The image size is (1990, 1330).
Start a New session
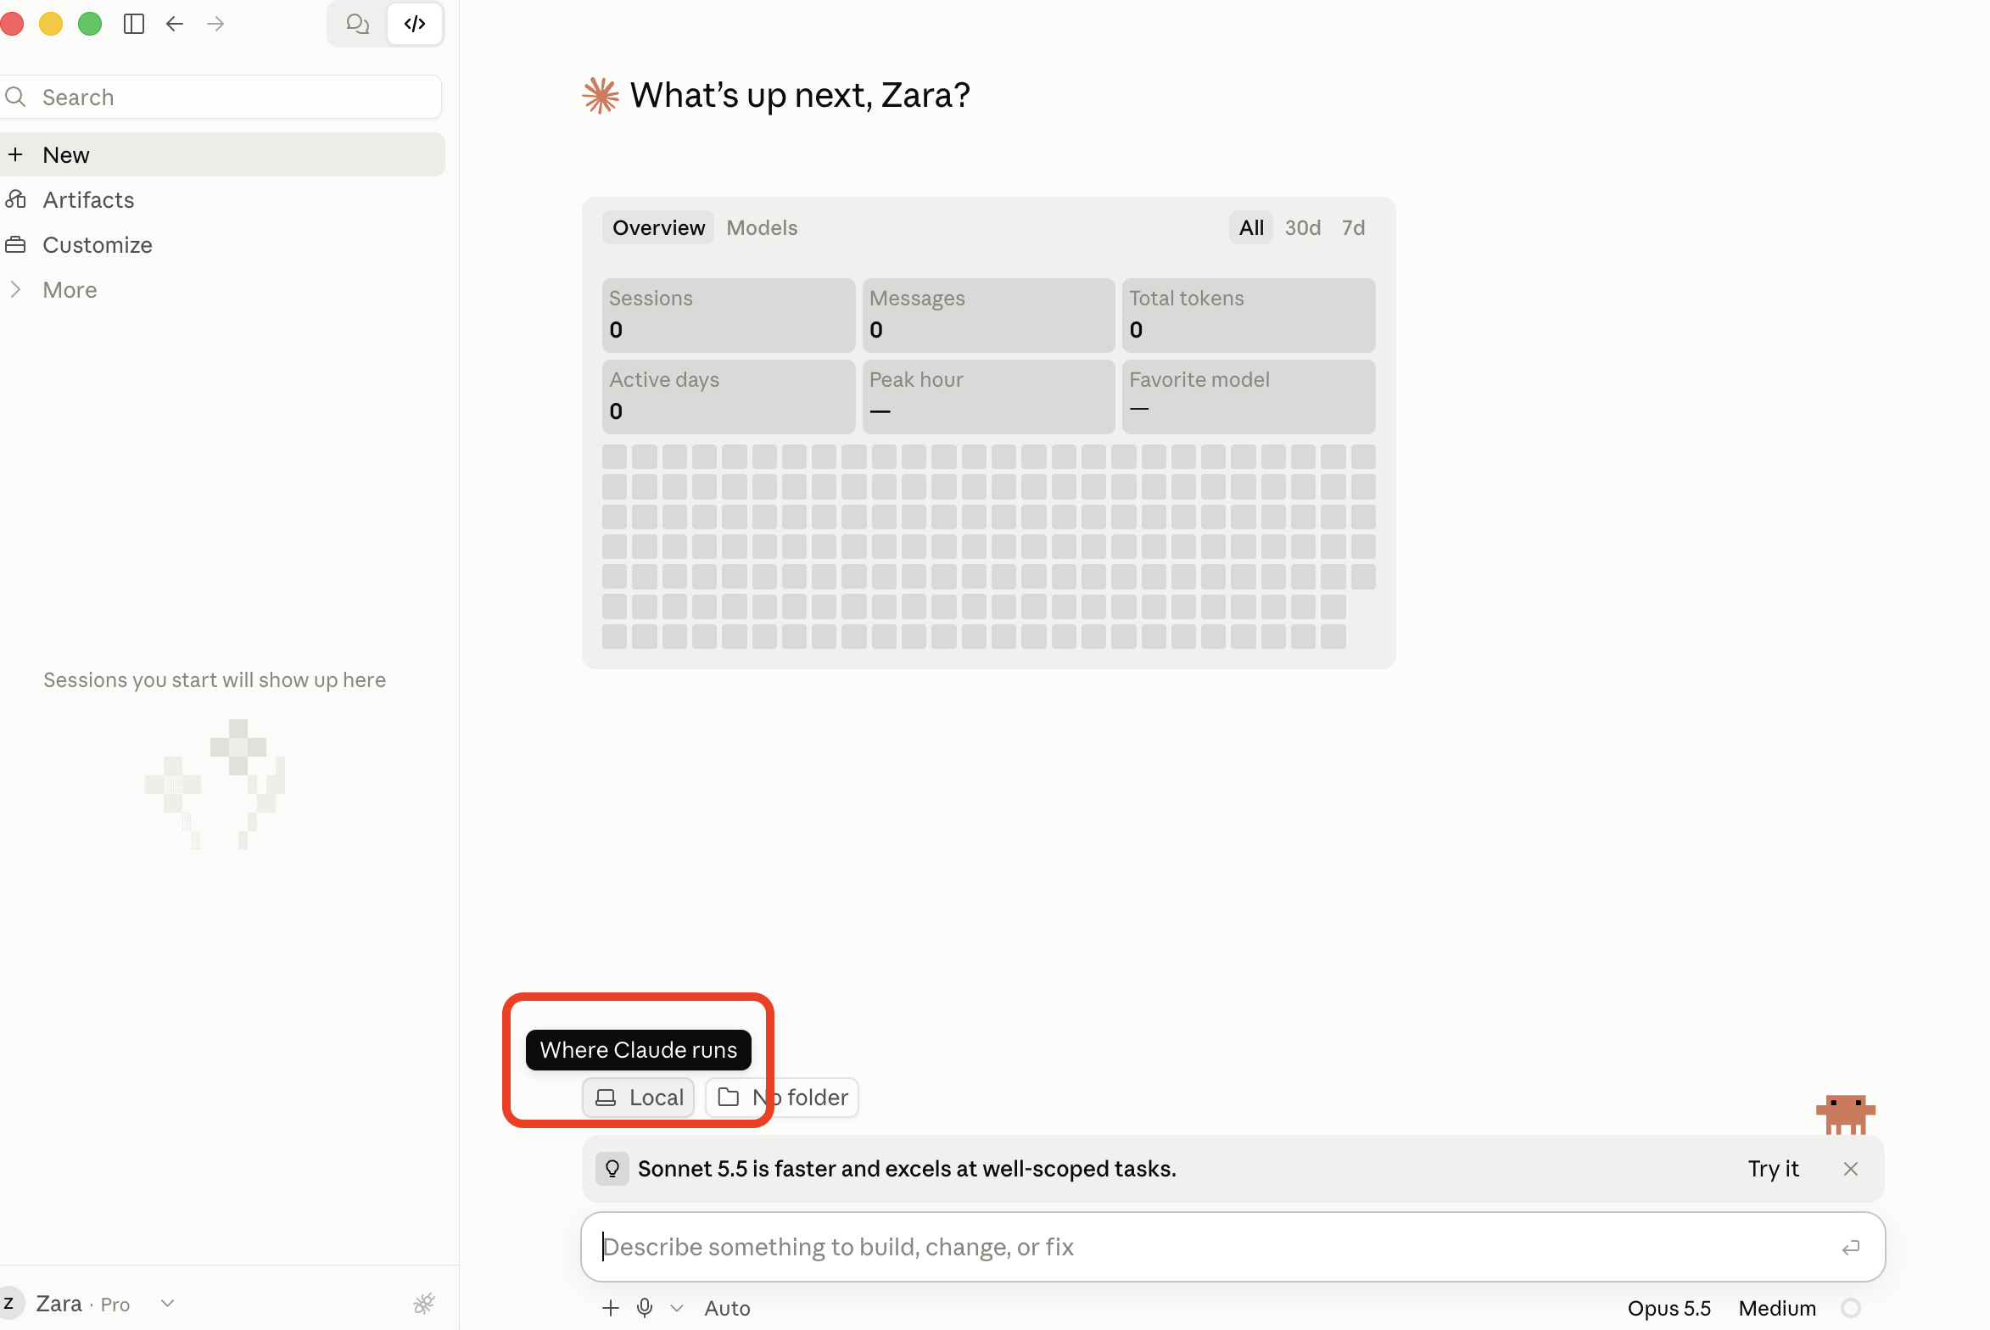pos(221,154)
